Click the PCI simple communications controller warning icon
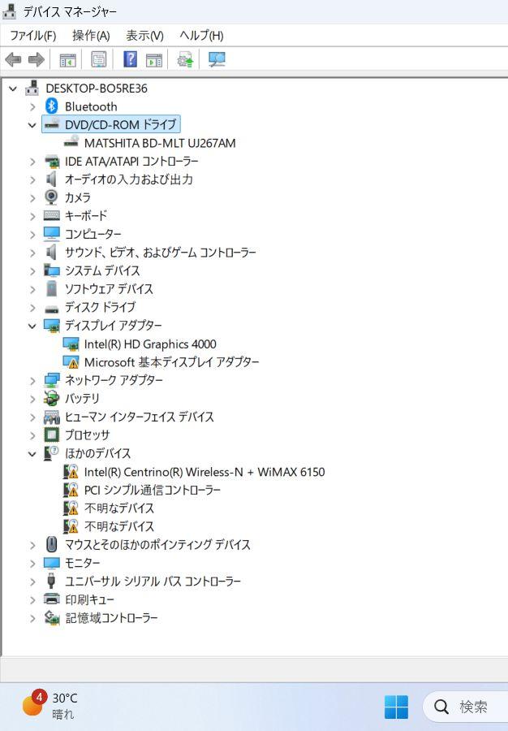The height and width of the screenshot is (731, 508). coord(71,490)
